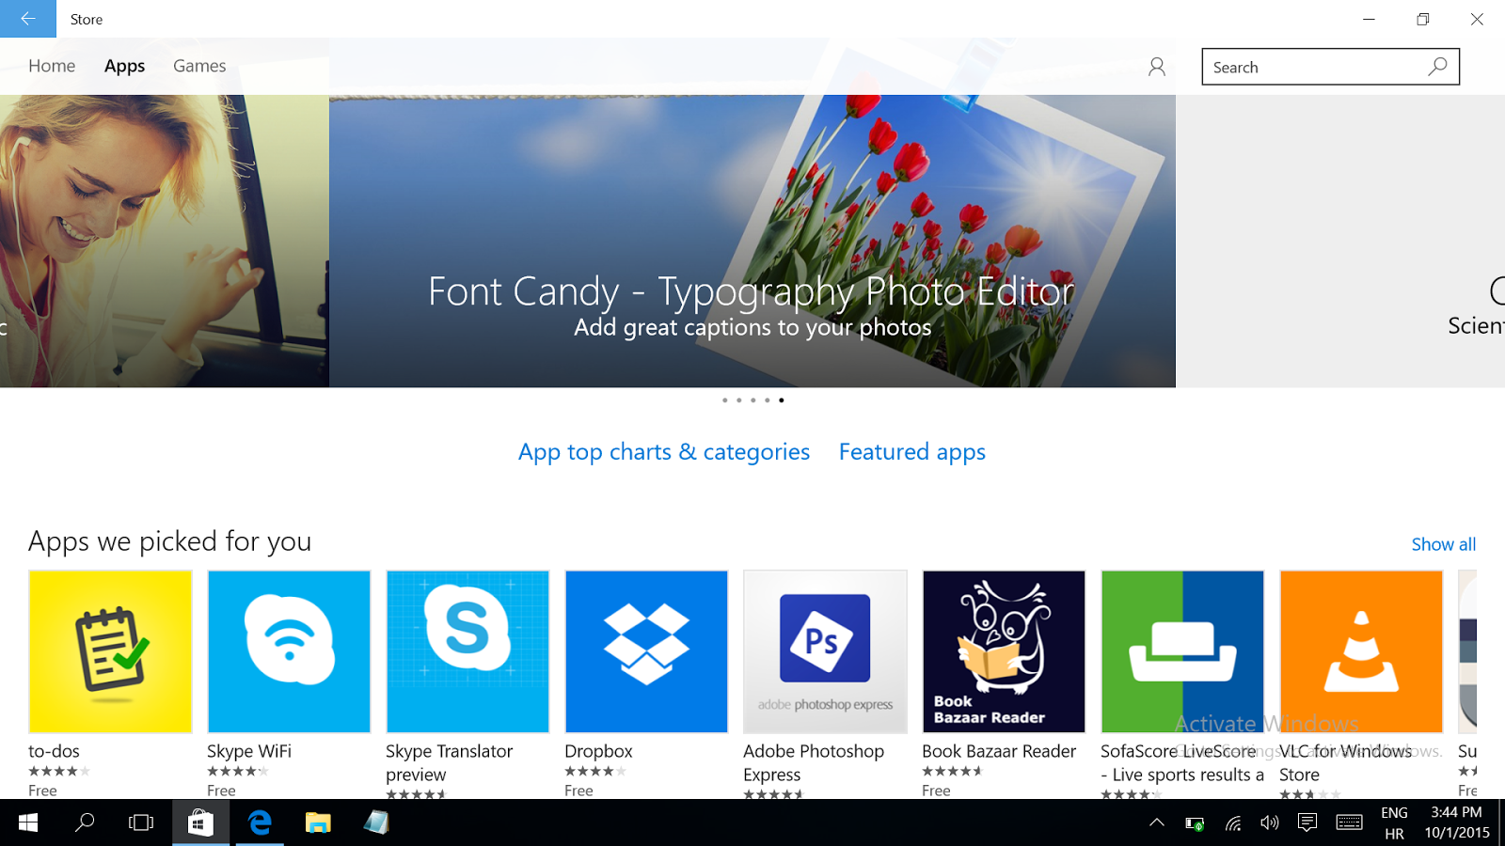This screenshot has height=846, width=1505.
Task: Open the user account profile icon
Action: coord(1156,67)
